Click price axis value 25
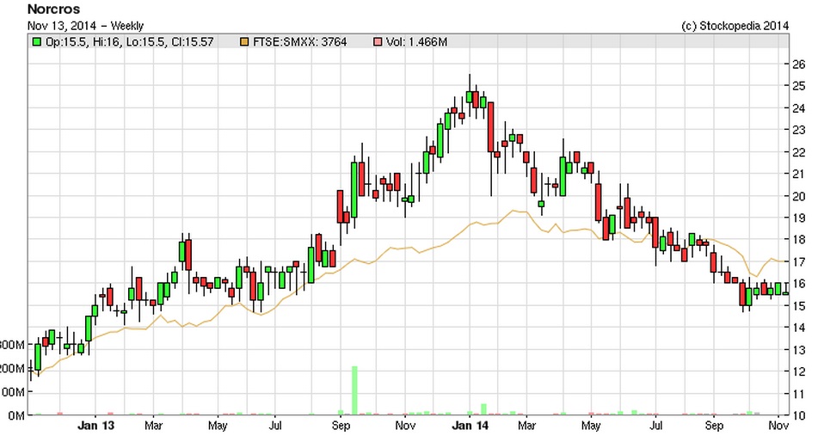Image resolution: width=824 pixels, height=442 pixels. (x=799, y=86)
